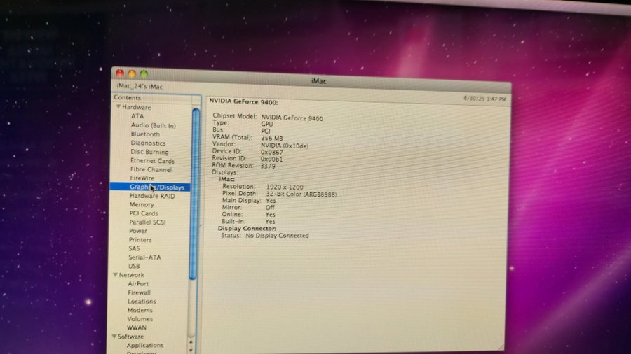Select AirPort under Network
This screenshot has width=631, height=354.
[138, 284]
